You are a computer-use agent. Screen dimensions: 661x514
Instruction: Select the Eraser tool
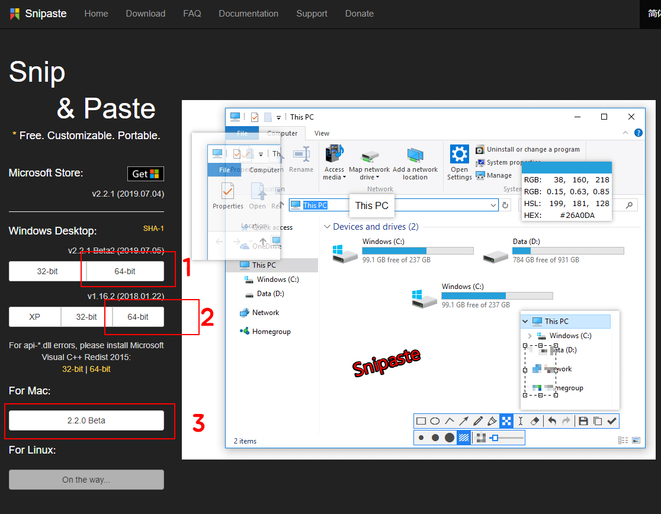(534, 421)
